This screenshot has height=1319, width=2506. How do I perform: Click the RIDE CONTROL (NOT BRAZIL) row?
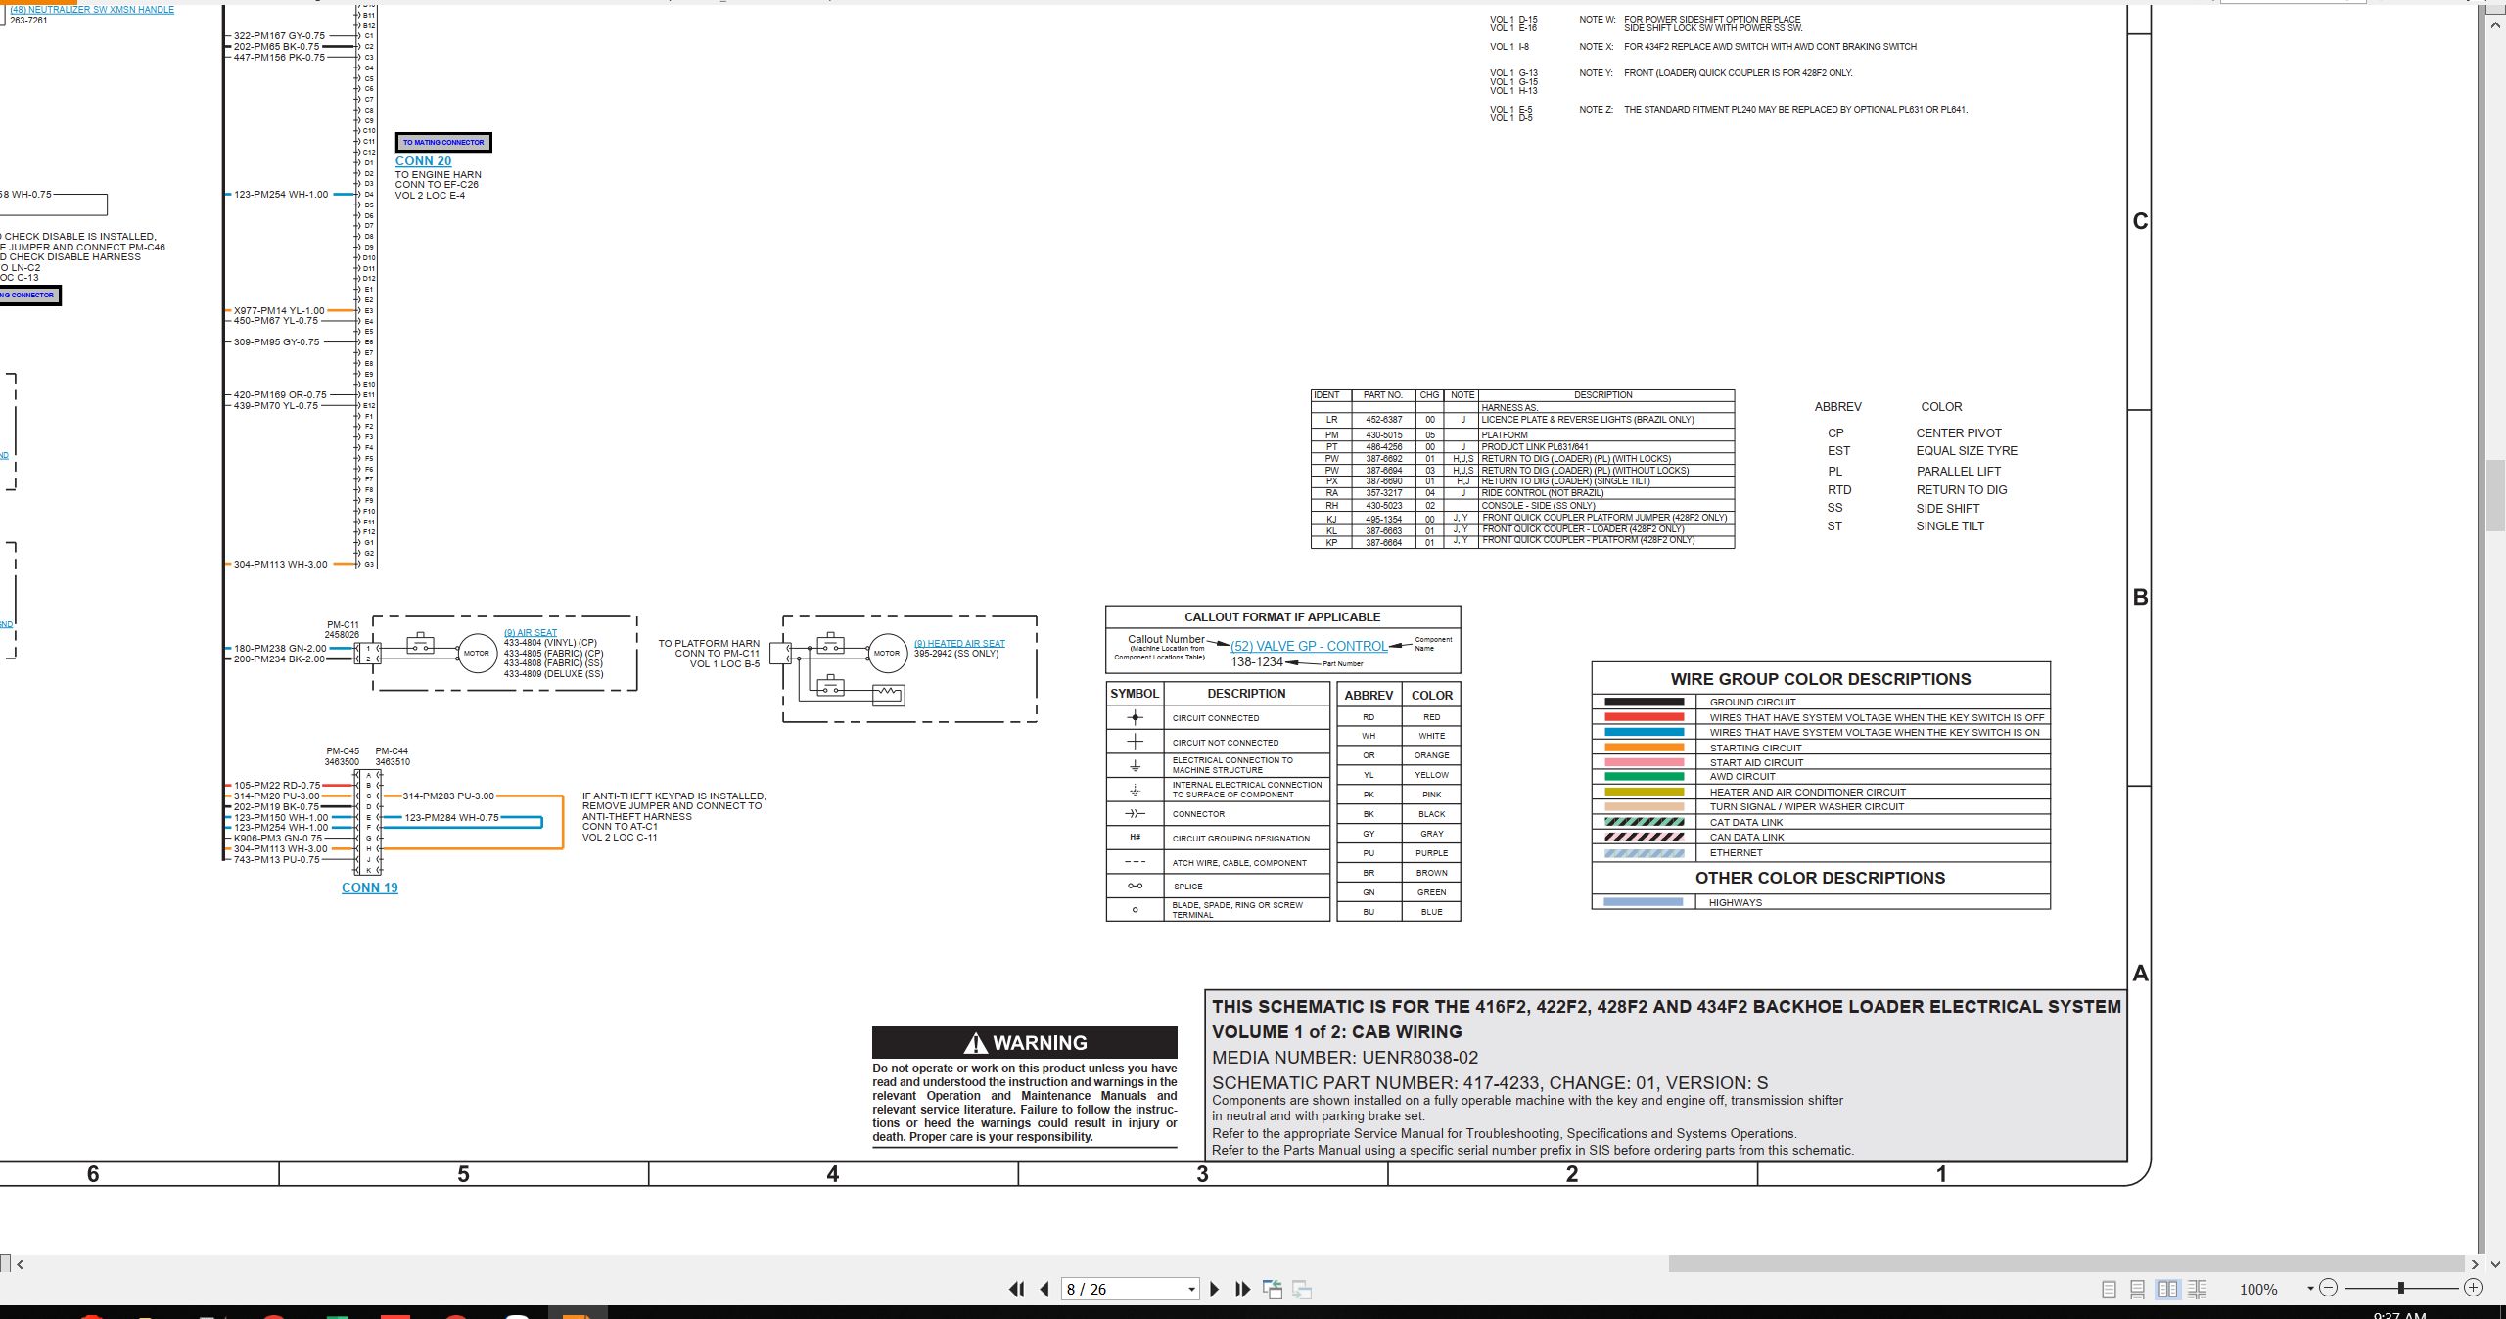point(1522,493)
